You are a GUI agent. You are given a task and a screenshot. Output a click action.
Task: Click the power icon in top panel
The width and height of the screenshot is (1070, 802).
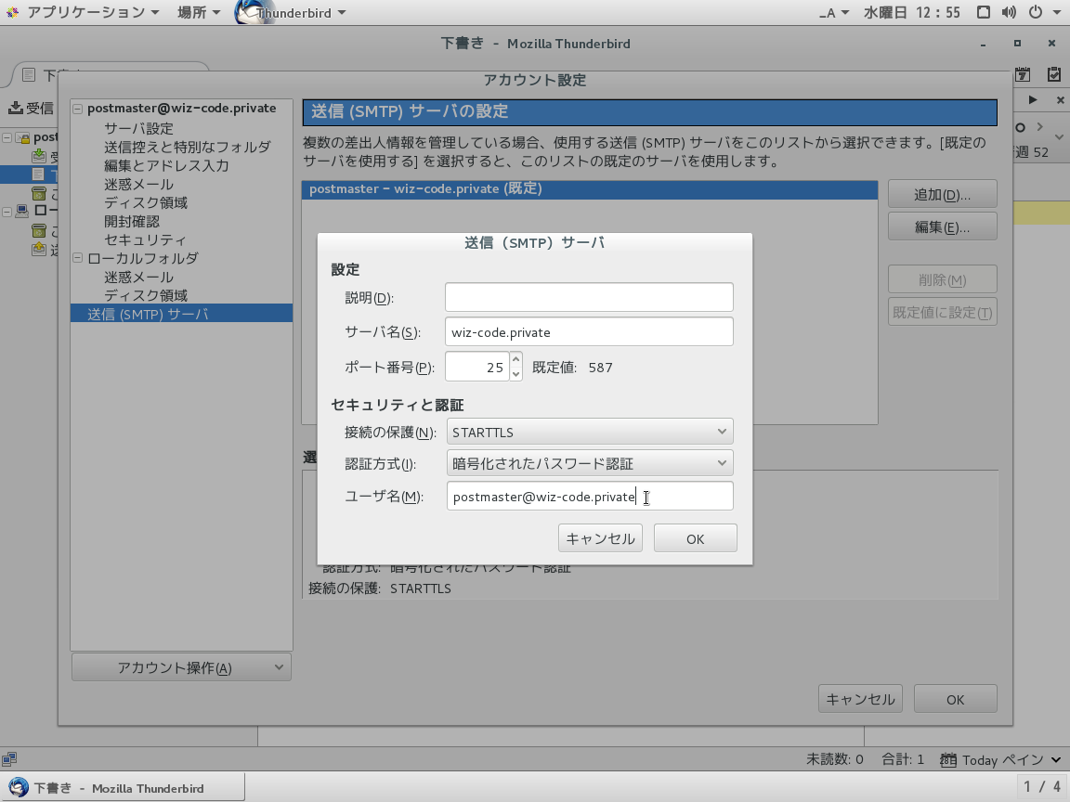point(1036,12)
